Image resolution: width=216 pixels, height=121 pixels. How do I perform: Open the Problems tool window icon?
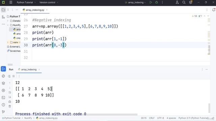click(3, 105)
